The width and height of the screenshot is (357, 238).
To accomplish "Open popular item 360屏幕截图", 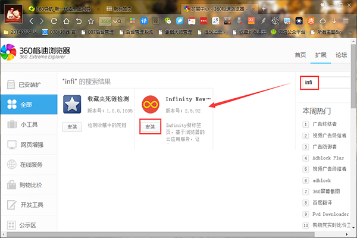I will (326, 192).
